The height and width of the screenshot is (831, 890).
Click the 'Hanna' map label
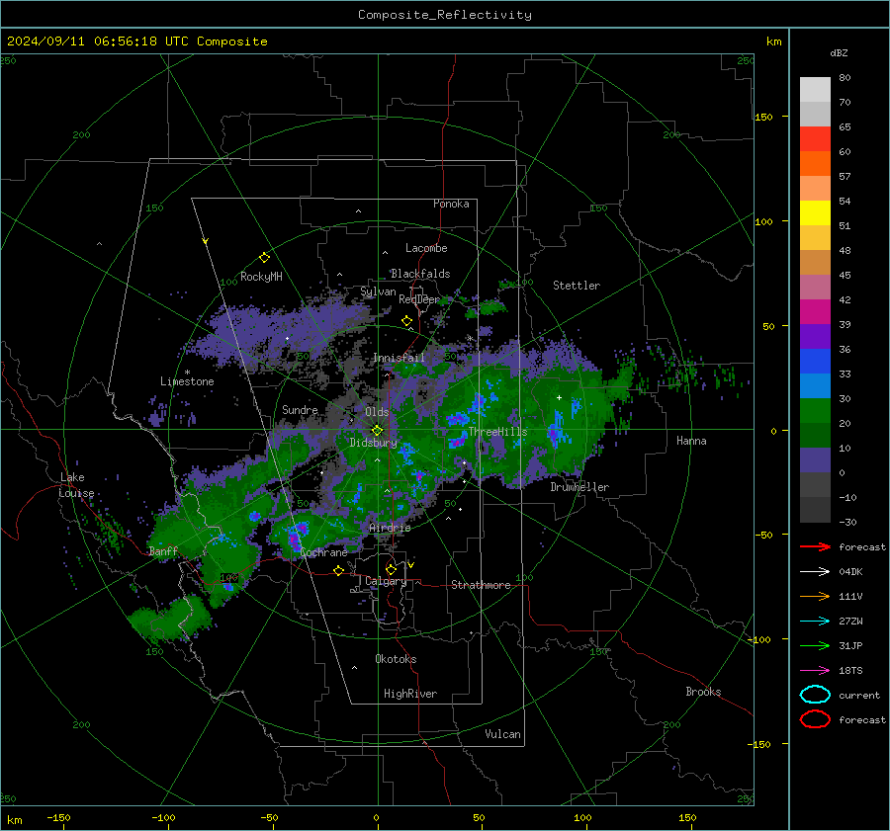691,441
